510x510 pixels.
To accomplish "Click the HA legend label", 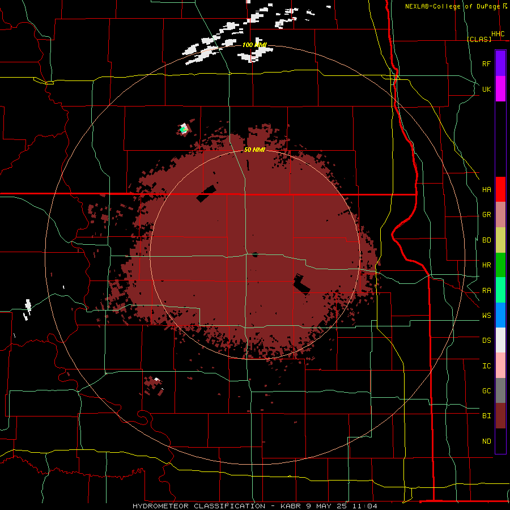I will pos(486,189).
